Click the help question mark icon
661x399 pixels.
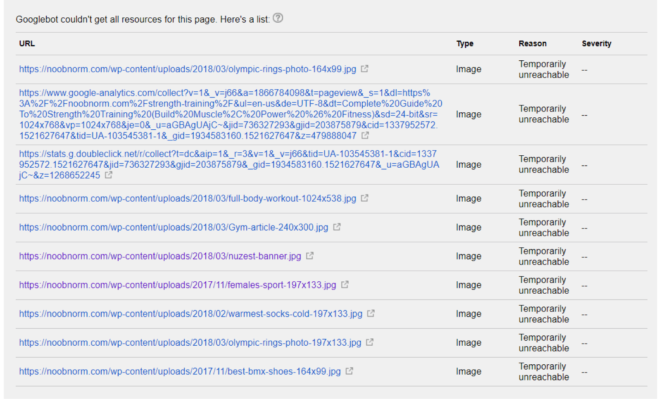[x=278, y=18]
